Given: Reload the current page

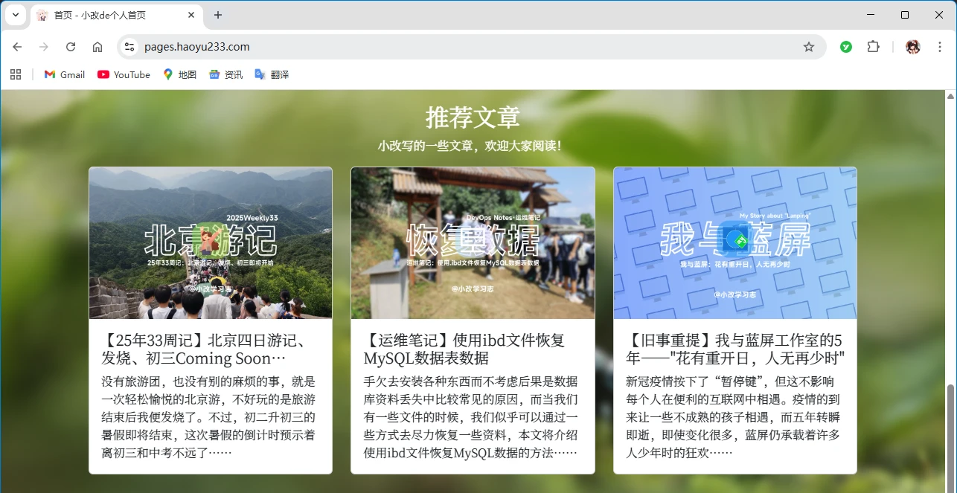Looking at the screenshot, I should click(71, 47).
